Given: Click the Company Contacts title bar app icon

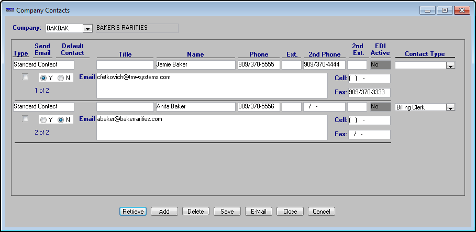Looking at the screenshot, I should coord(10,10).
